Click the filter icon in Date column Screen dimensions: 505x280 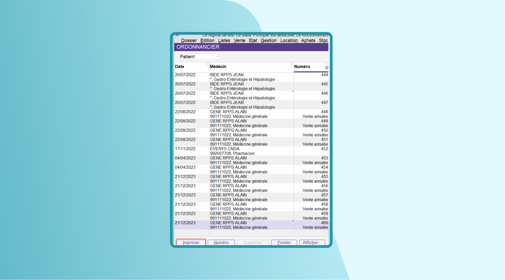[x=207, y=64]
